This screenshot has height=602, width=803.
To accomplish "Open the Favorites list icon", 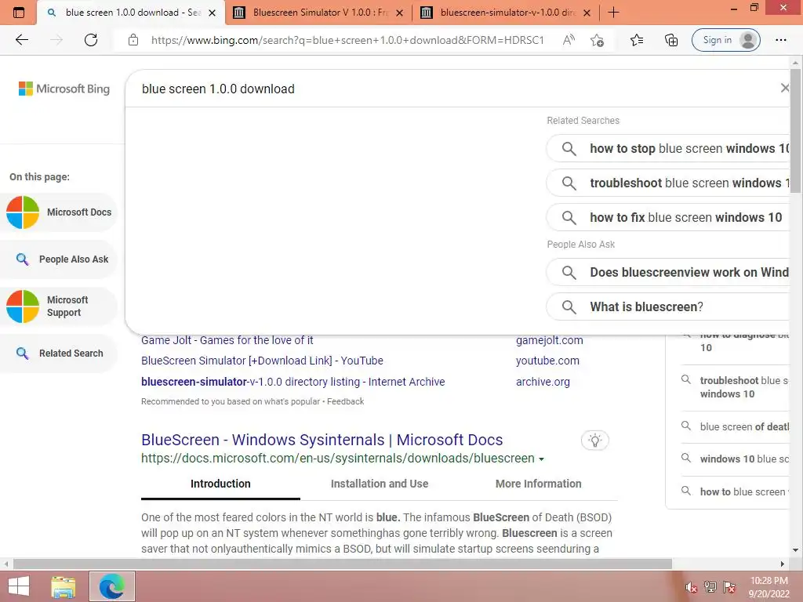I will (637, 40).
